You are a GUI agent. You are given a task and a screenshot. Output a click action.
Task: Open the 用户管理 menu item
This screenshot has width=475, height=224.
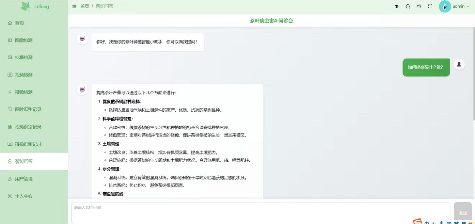point(23,178)
